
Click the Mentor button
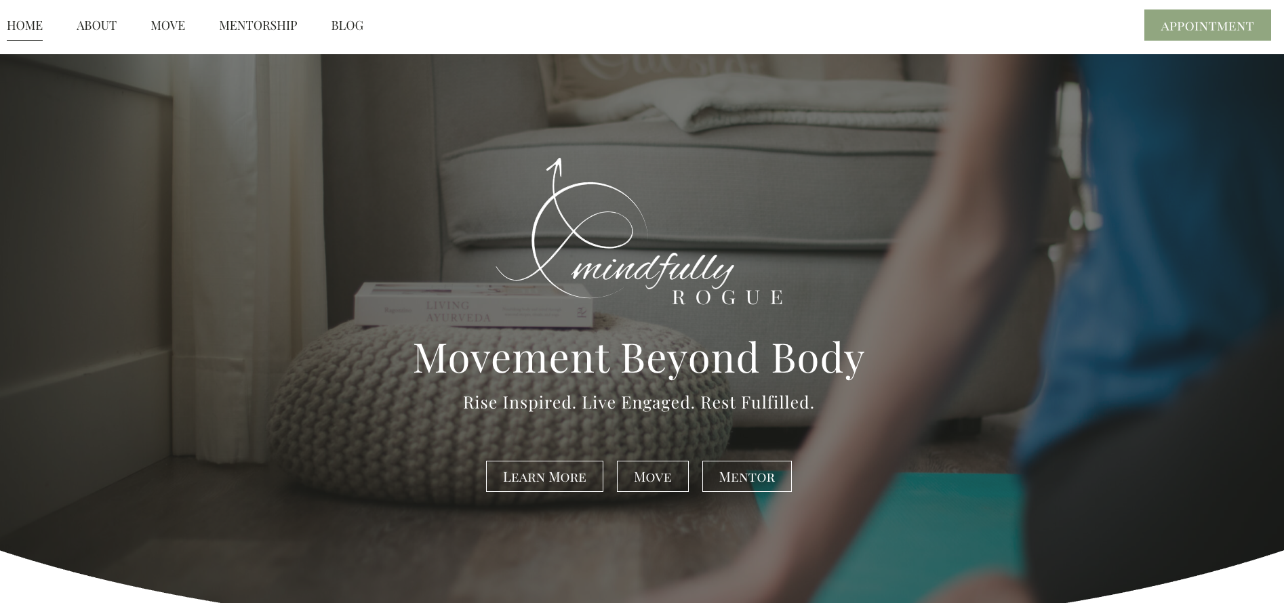[746, 476]
